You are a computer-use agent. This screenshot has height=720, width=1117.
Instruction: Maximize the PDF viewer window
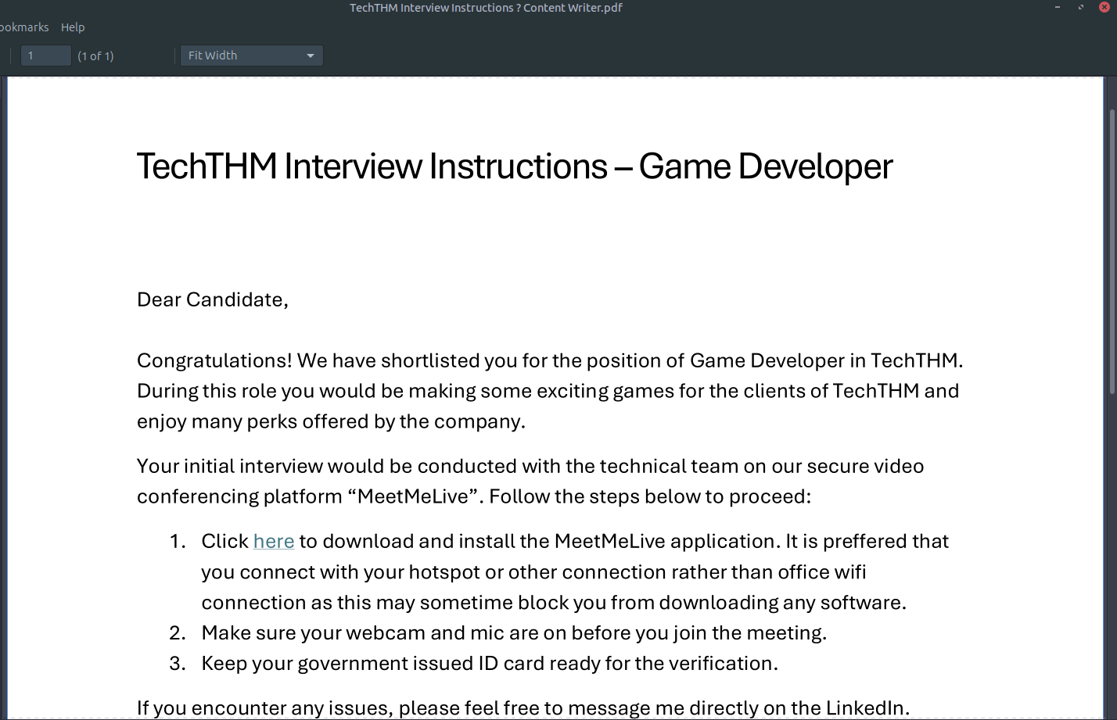click(x=1081, y=7)
